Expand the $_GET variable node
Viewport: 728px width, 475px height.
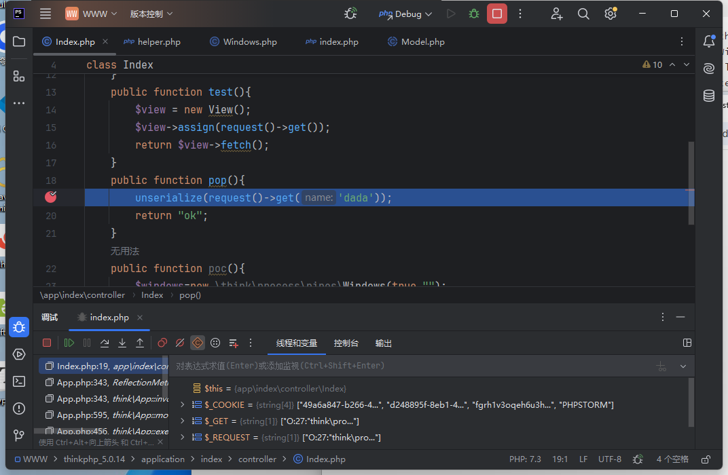(x=182, y=421)
